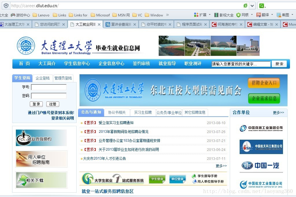Image resolution: width=296 pixels, height=197 pixels.
Task: Open the 相关下载 banner
Action: coord(41,180)
